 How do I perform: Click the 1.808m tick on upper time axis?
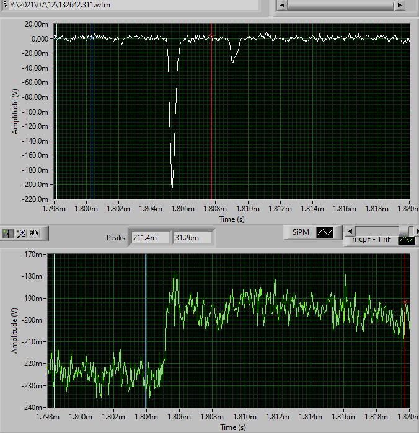click(215, 209)
